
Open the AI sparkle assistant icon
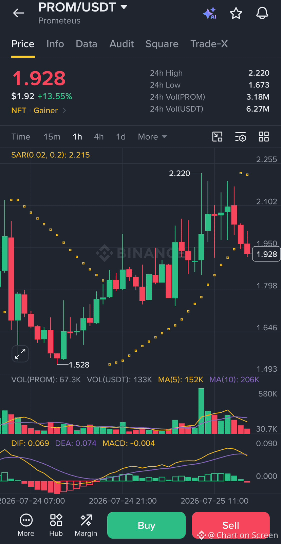[x=209, y=13]
